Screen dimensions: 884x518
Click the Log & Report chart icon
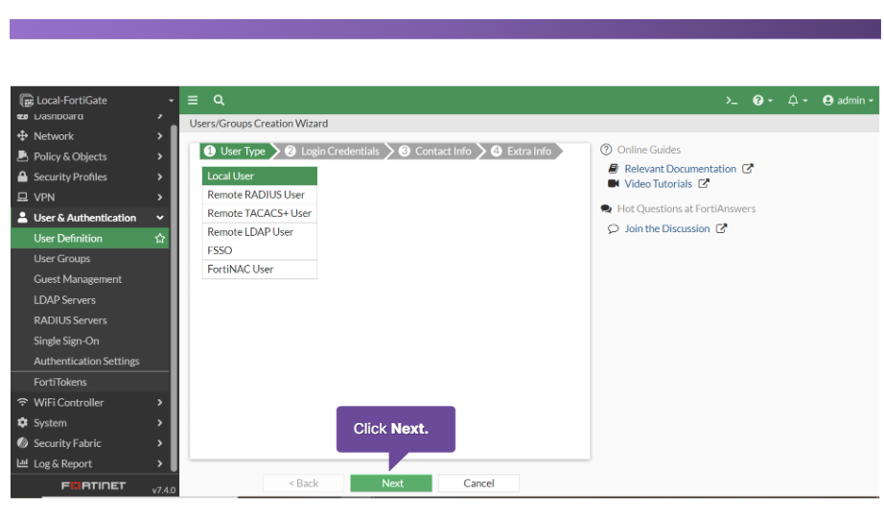point(23,463)
